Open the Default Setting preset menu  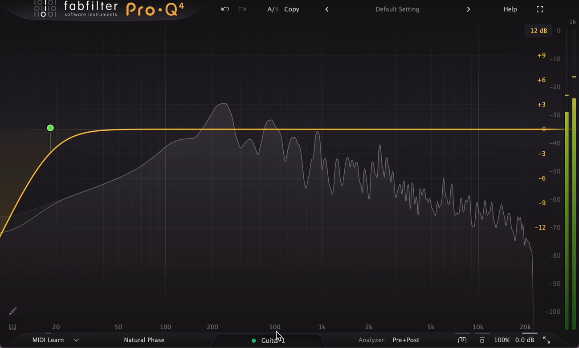tap(397, 9)
